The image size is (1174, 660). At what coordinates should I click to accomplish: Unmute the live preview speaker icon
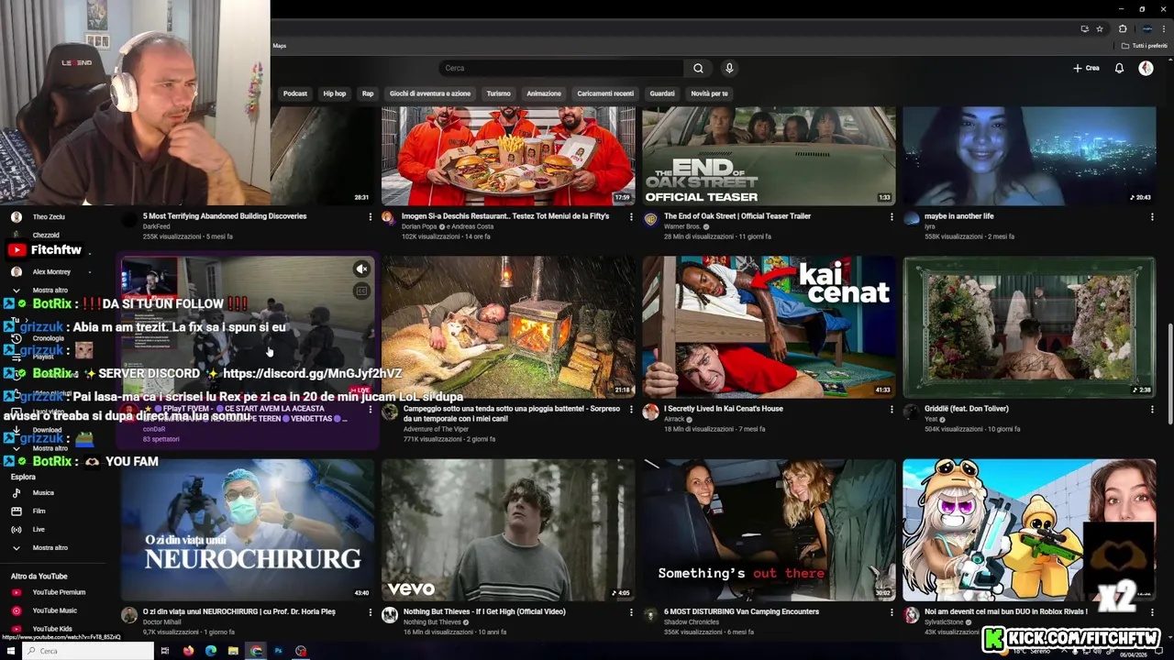pyautogui.click(x=361, y=269)
